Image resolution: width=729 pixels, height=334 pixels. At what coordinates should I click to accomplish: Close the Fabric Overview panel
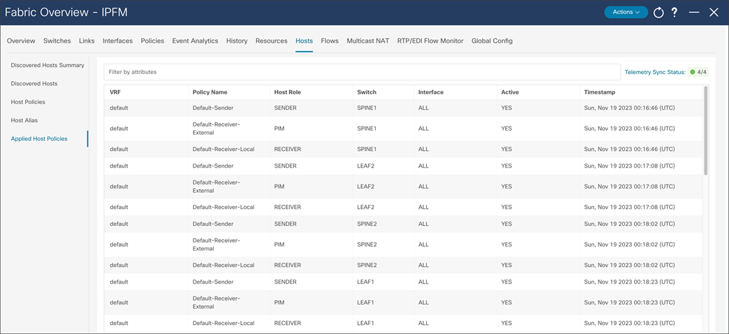[x=714, y=13]
